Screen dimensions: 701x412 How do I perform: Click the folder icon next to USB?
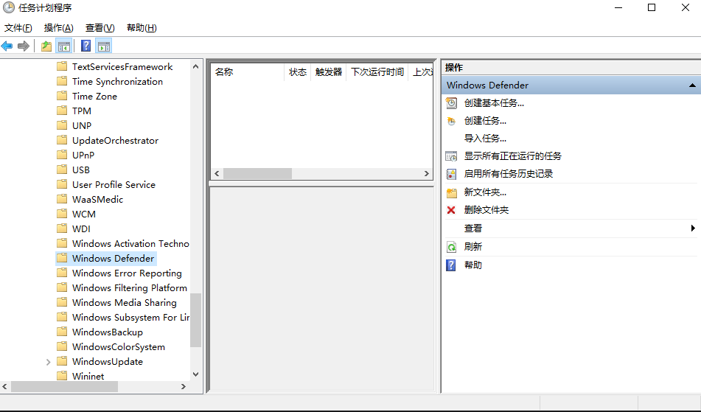tap(62, 170)
